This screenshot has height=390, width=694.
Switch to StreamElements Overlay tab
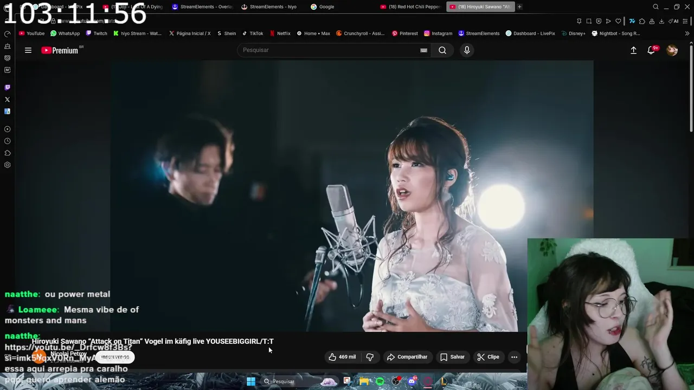coord(202,6)
